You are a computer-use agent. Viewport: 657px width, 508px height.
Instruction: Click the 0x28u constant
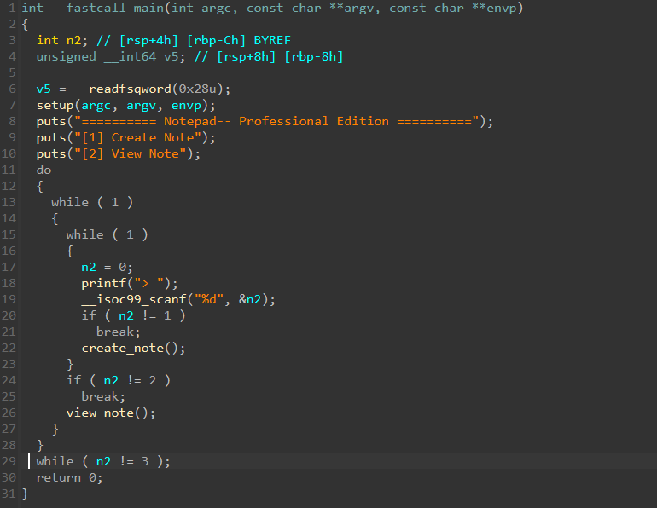pyautogui.click(x=197, y=89)
